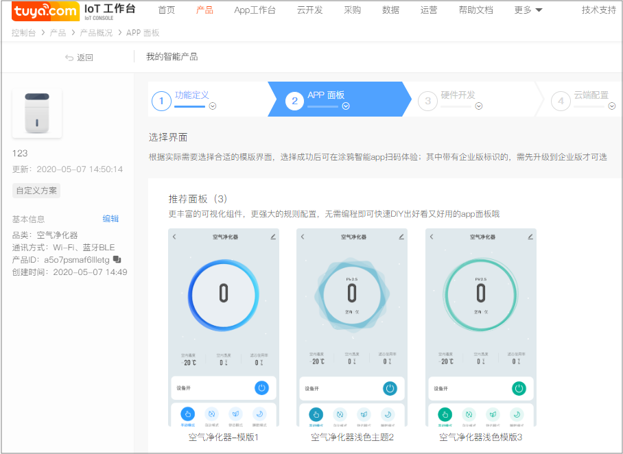Toggle the device power button in template 2
This screenshot has height=454, width=623.
[x=389, y=389]
